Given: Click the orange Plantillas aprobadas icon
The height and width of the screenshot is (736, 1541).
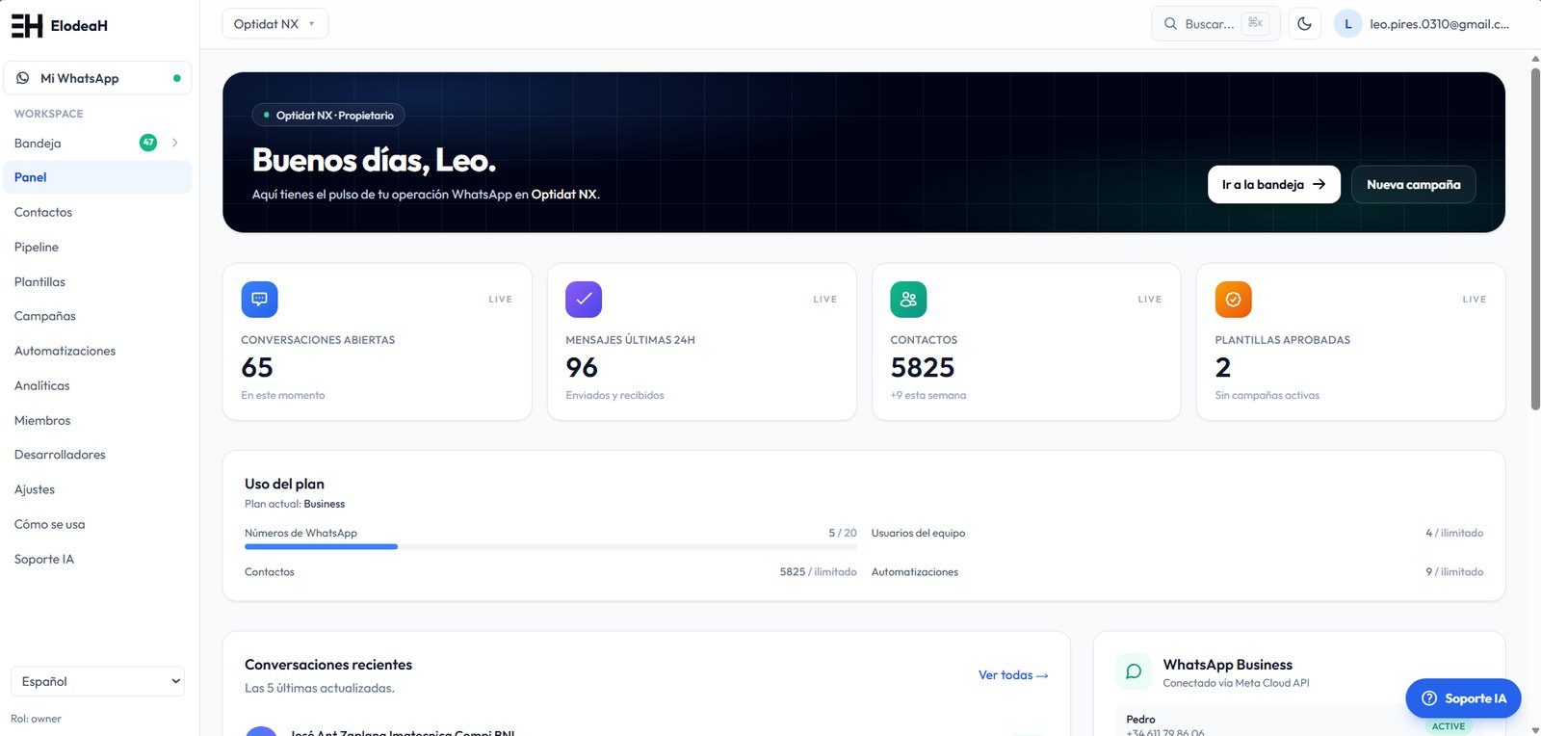Looking at the screenshot, I should pos(1233,300).
